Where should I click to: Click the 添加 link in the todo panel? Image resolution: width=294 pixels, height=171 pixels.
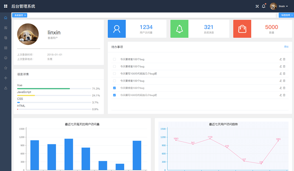point(286,47)
